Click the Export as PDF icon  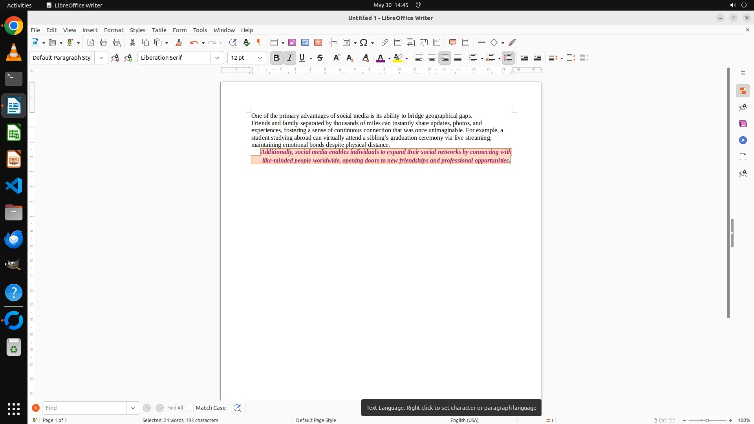point(91,42)
